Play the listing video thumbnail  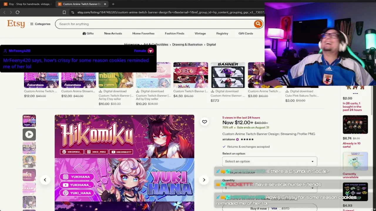(x=29, y=134)
